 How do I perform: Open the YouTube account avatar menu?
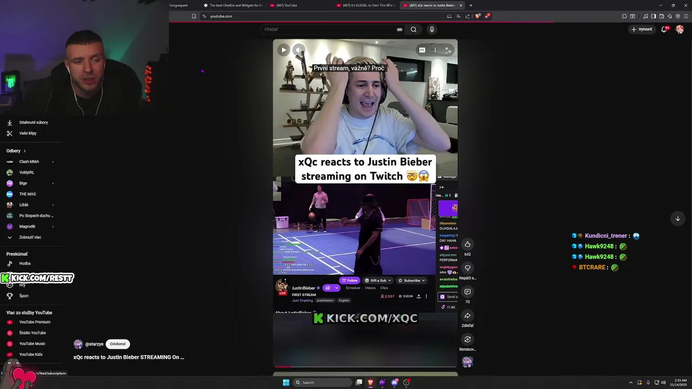pyautogui.click(x=680, y=29)
